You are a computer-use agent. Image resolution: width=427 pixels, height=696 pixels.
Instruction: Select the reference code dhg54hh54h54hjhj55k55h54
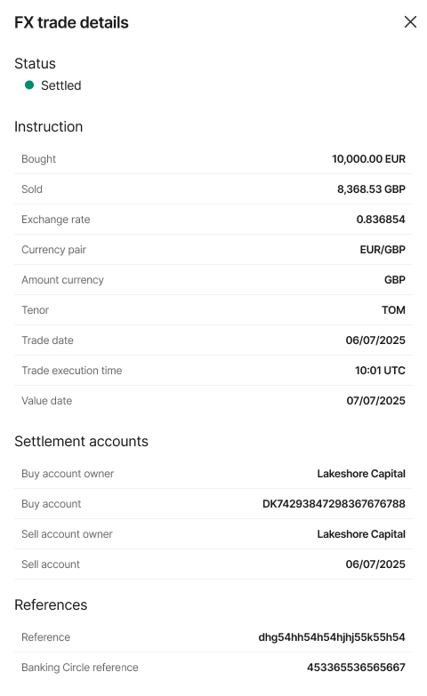tap(332, 637)
